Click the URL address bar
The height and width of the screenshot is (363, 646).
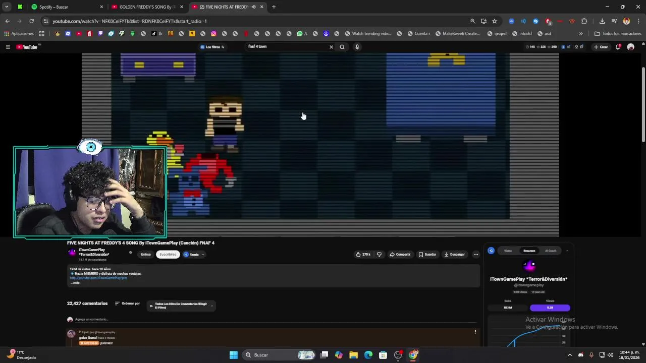[x=252, y=21]
